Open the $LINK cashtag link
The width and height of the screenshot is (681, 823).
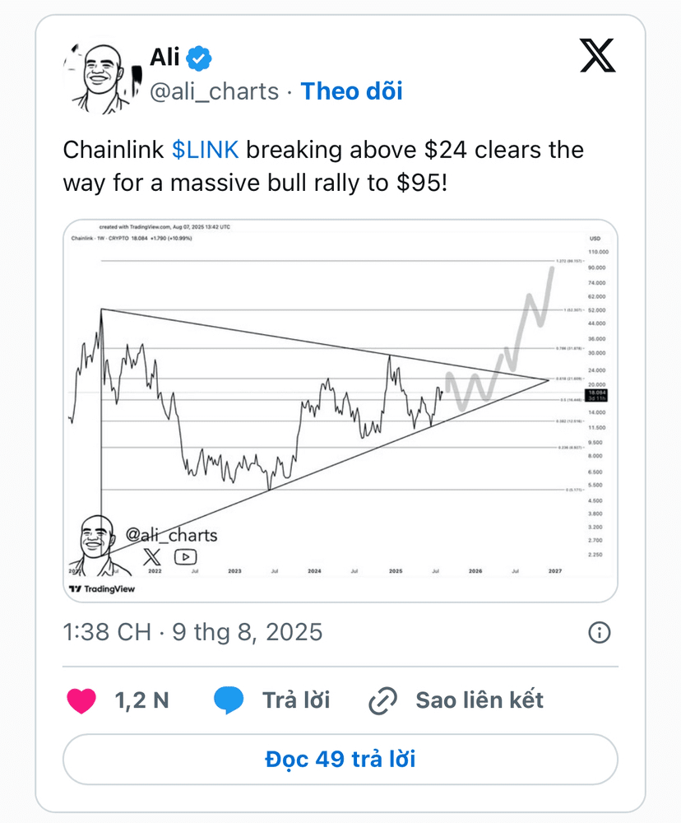[205, 150]
